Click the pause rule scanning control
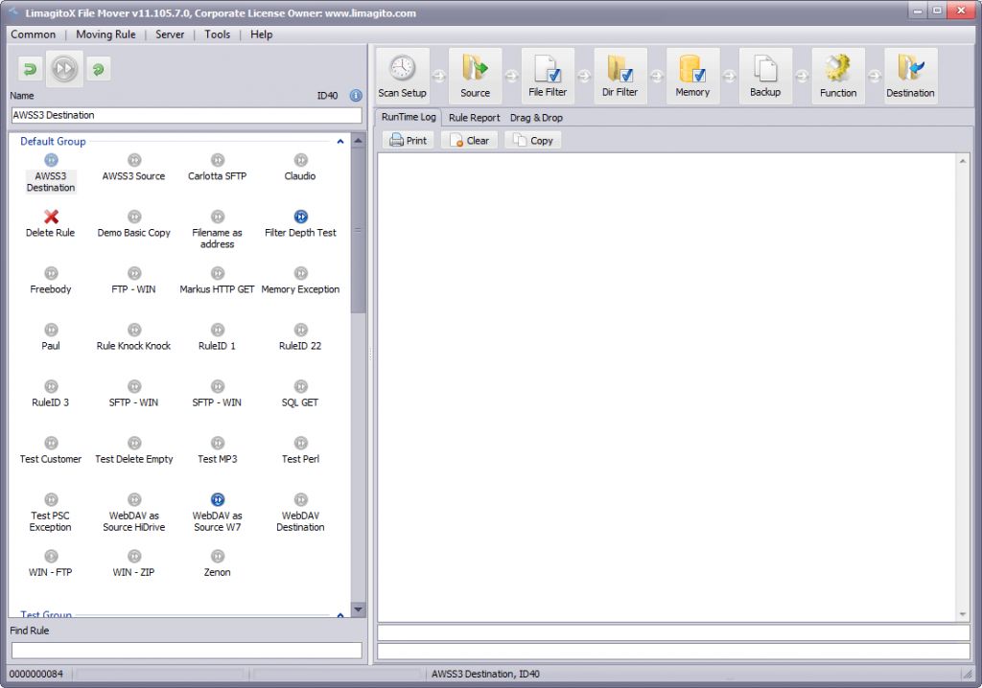 click(x=64, y=68)
